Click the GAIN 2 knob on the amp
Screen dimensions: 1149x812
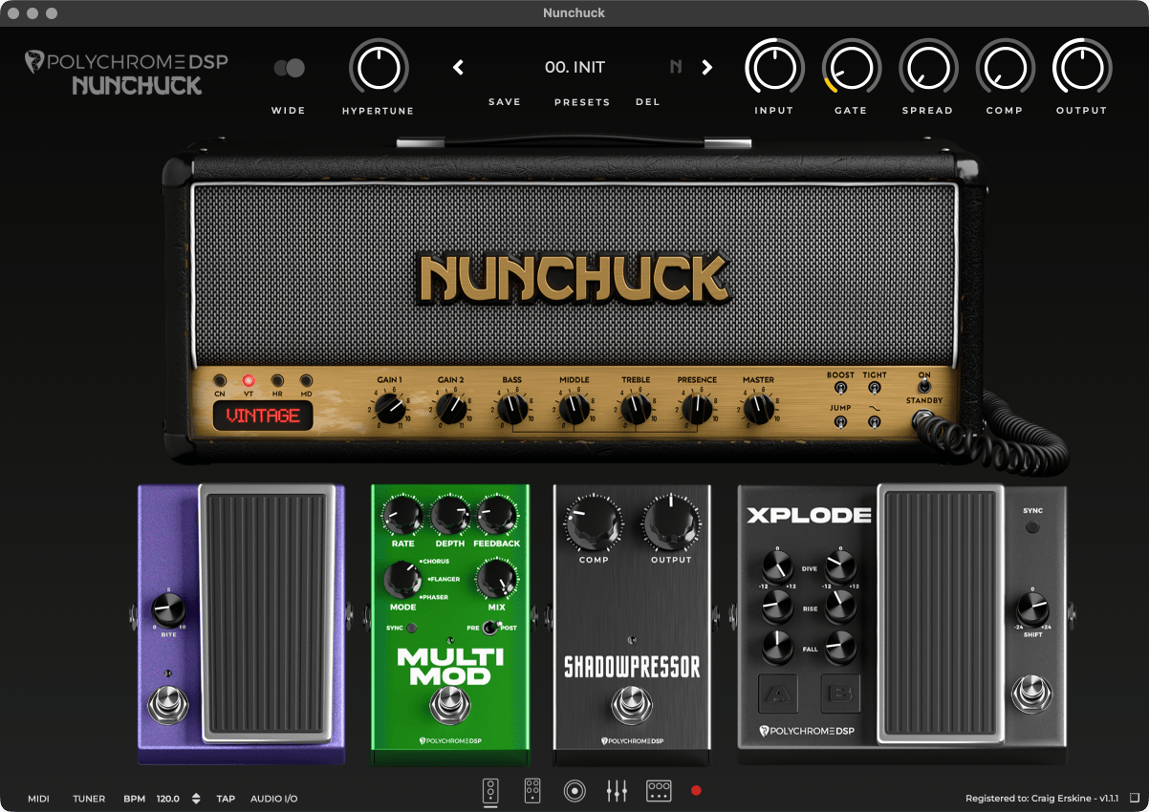tap(451, 410)
